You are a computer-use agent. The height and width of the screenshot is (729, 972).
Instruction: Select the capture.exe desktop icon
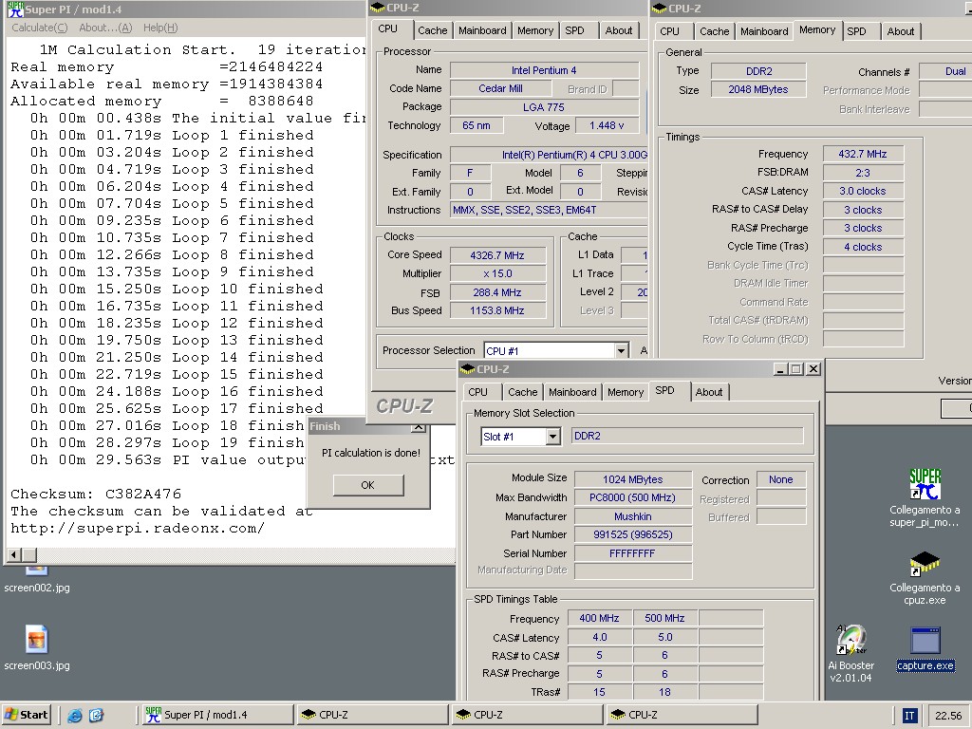tap(925, 649)
